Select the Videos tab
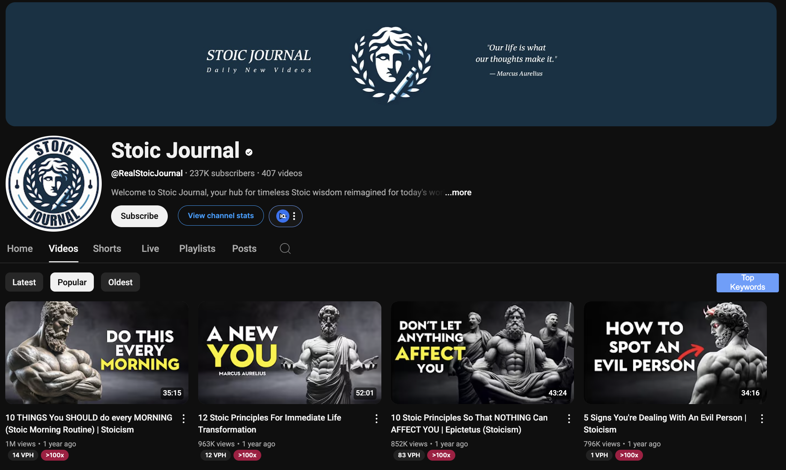Screen dimensions: 786x470 pyautogui.click(x=63, y=248)
